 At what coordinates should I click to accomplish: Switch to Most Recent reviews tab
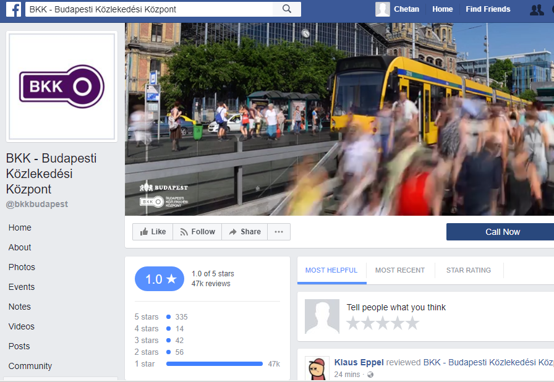(x=400, y=270)
